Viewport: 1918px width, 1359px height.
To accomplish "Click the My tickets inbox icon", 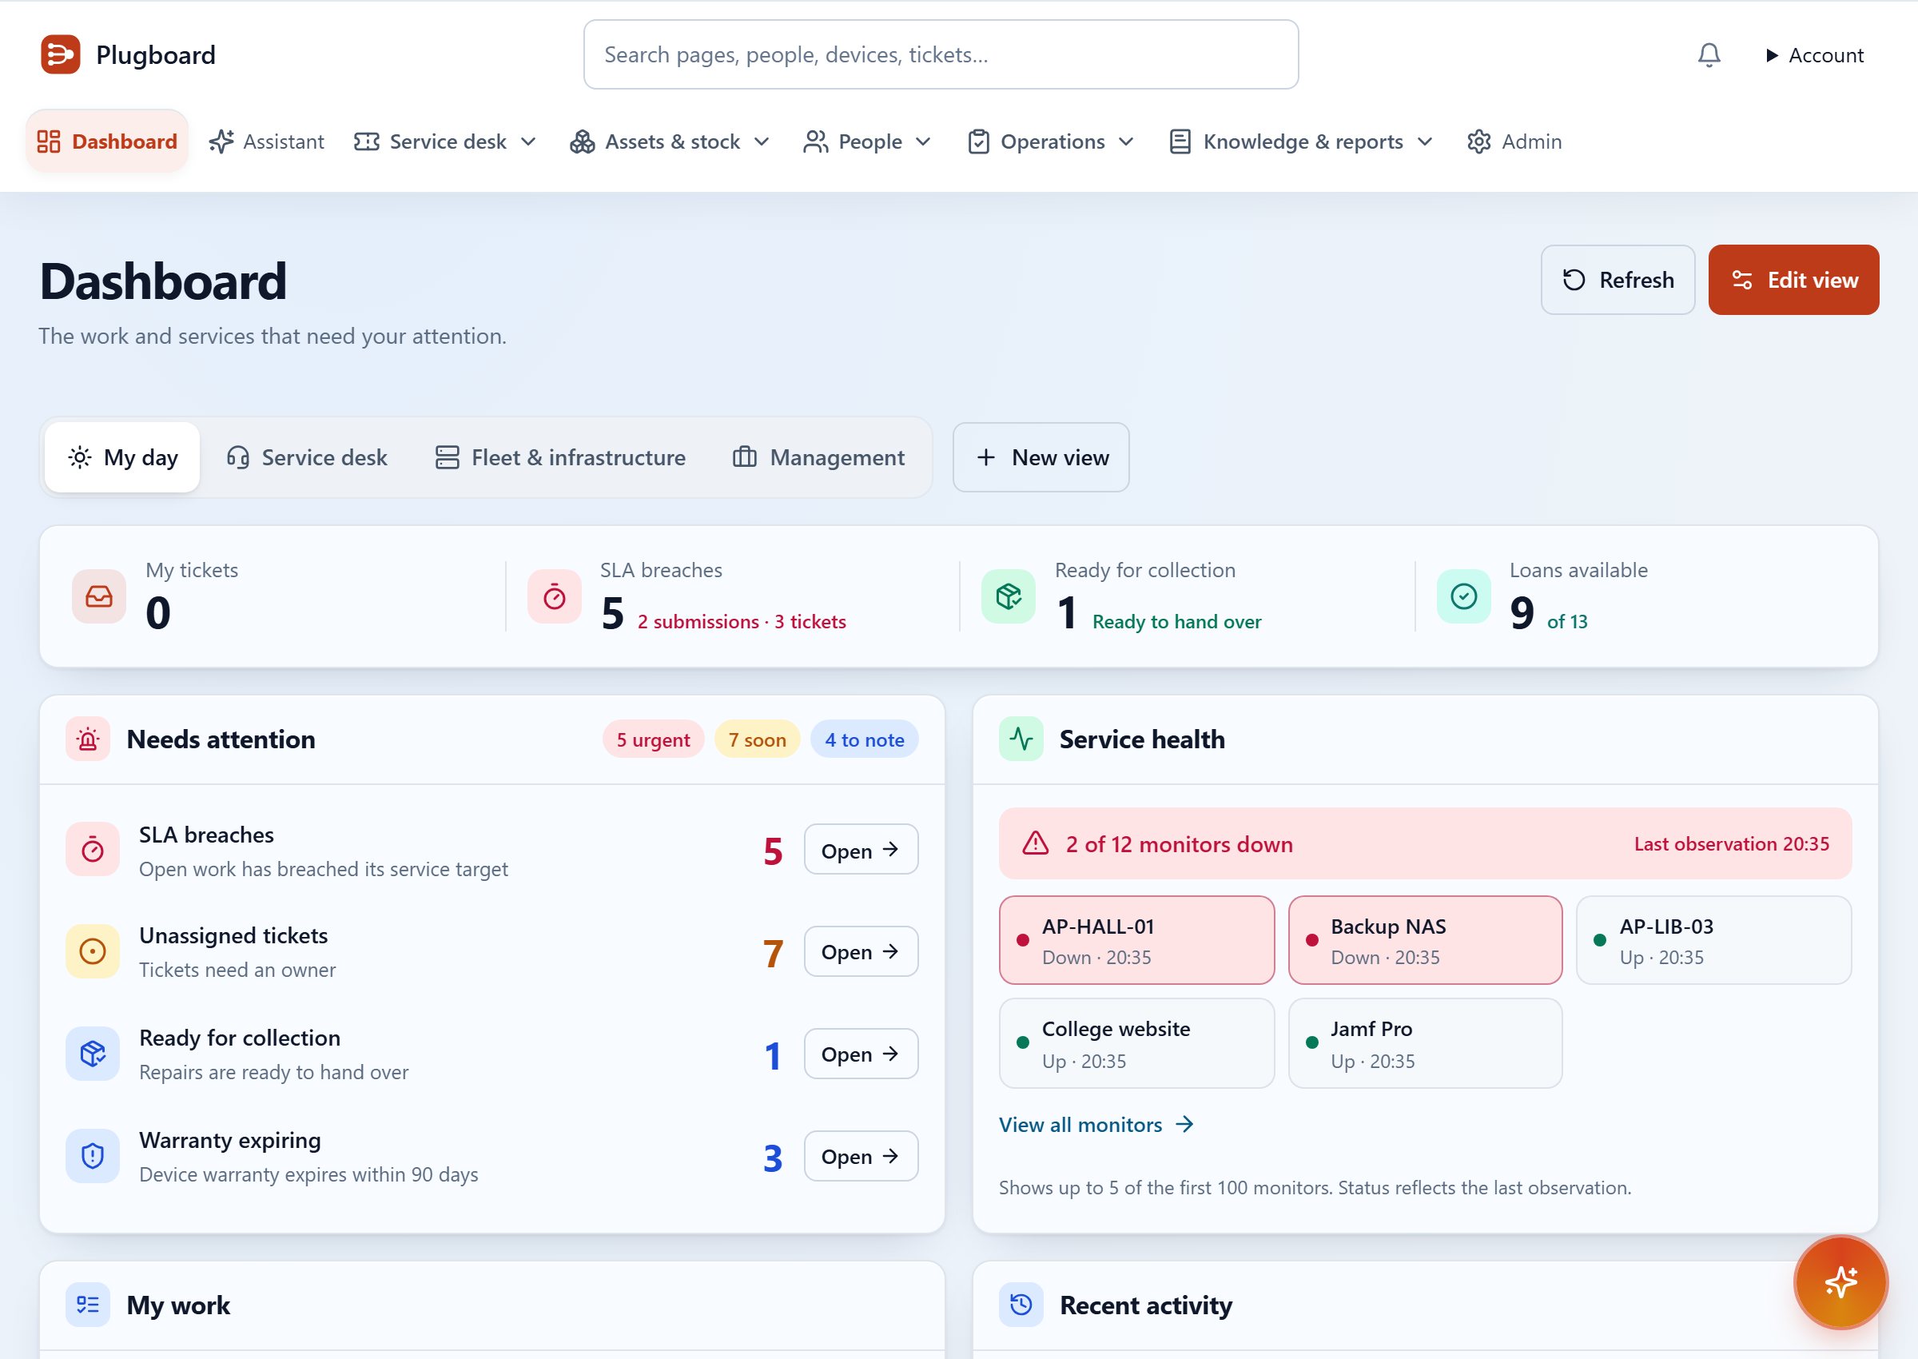I will (x=99, y=596).
